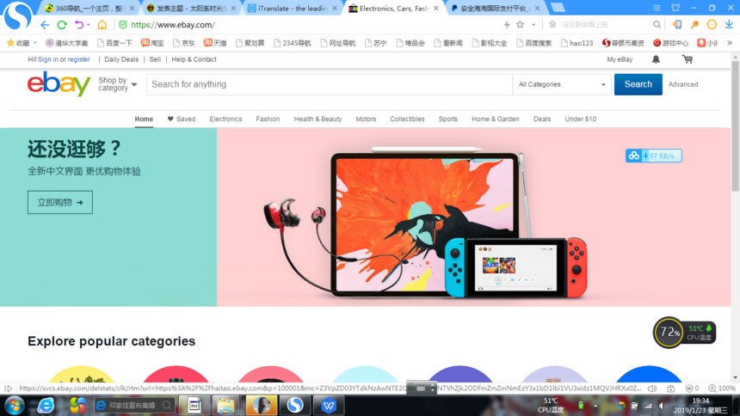Open Sports category
The height and width of the screenshot is (416, 740).
(x=447, y=119)
